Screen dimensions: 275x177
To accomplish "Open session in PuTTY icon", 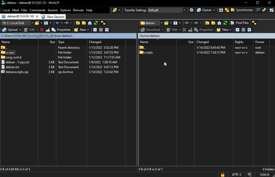I will point(264,10).
